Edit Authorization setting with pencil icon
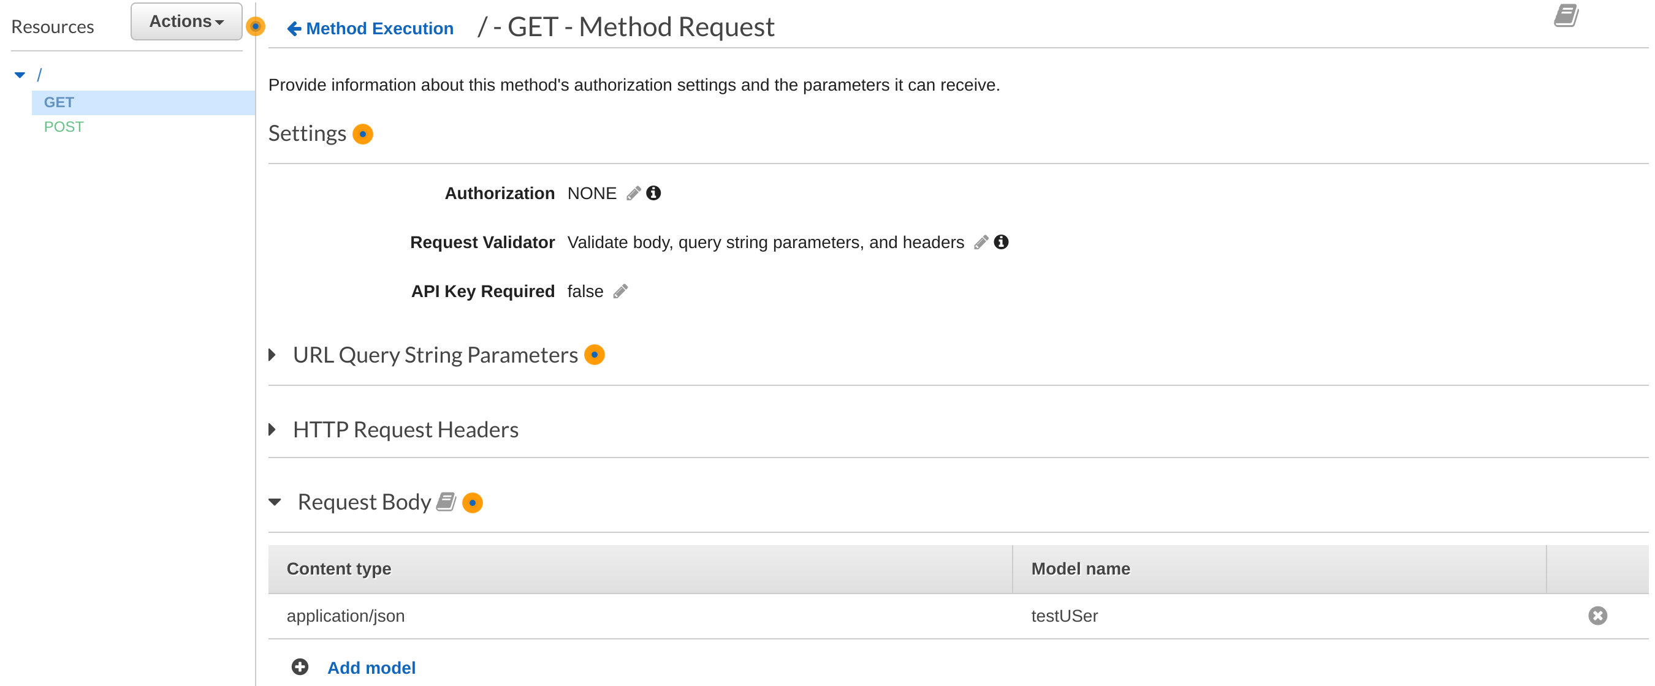This screenshot has height=686, width=1655. 633,193
